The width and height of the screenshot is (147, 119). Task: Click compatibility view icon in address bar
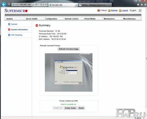(41, 5)
